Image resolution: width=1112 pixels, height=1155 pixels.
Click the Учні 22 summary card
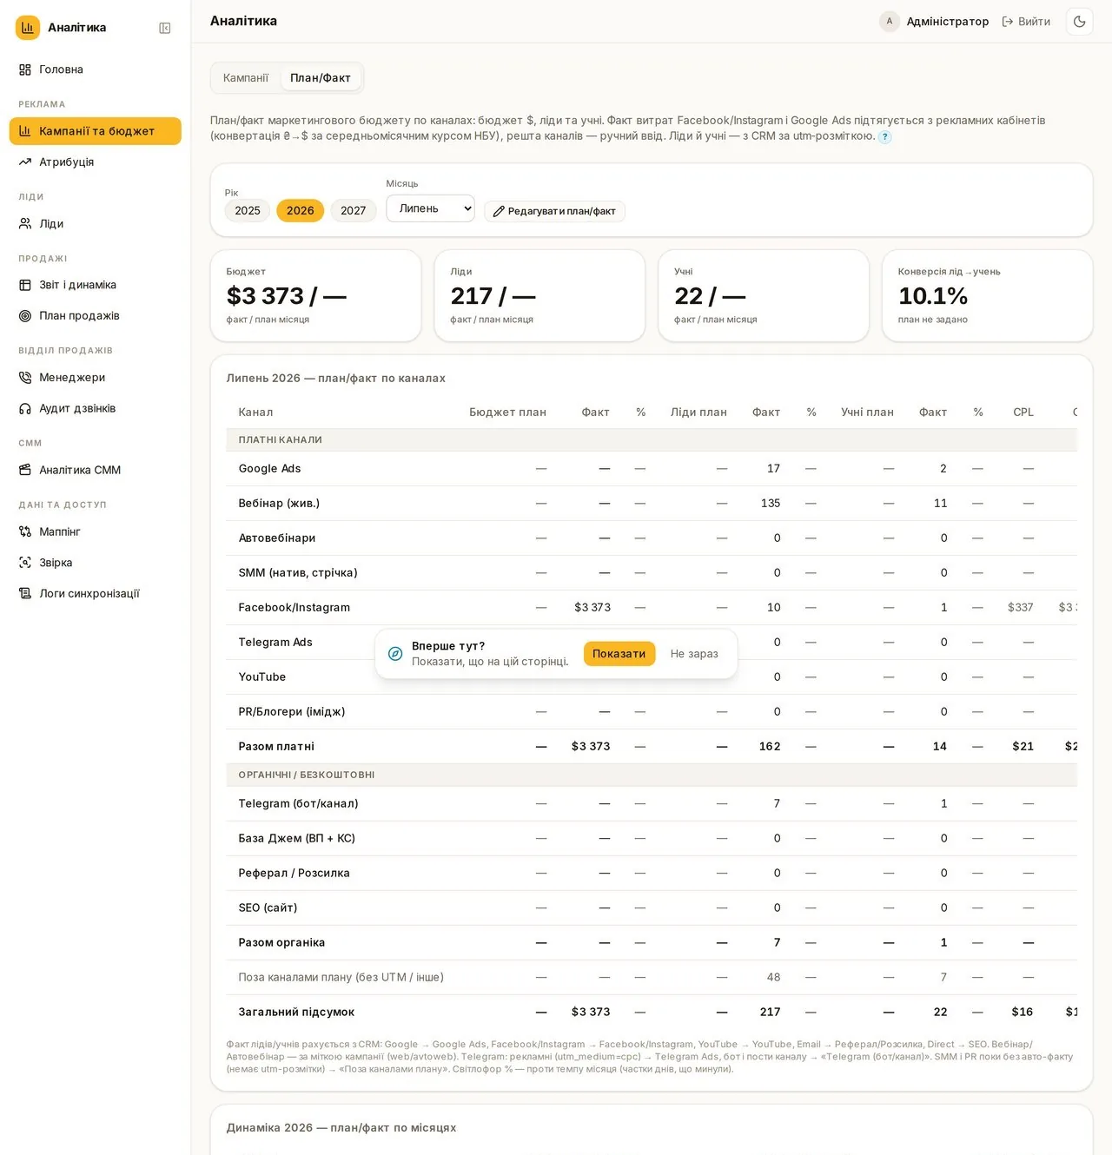coord(764,296)
